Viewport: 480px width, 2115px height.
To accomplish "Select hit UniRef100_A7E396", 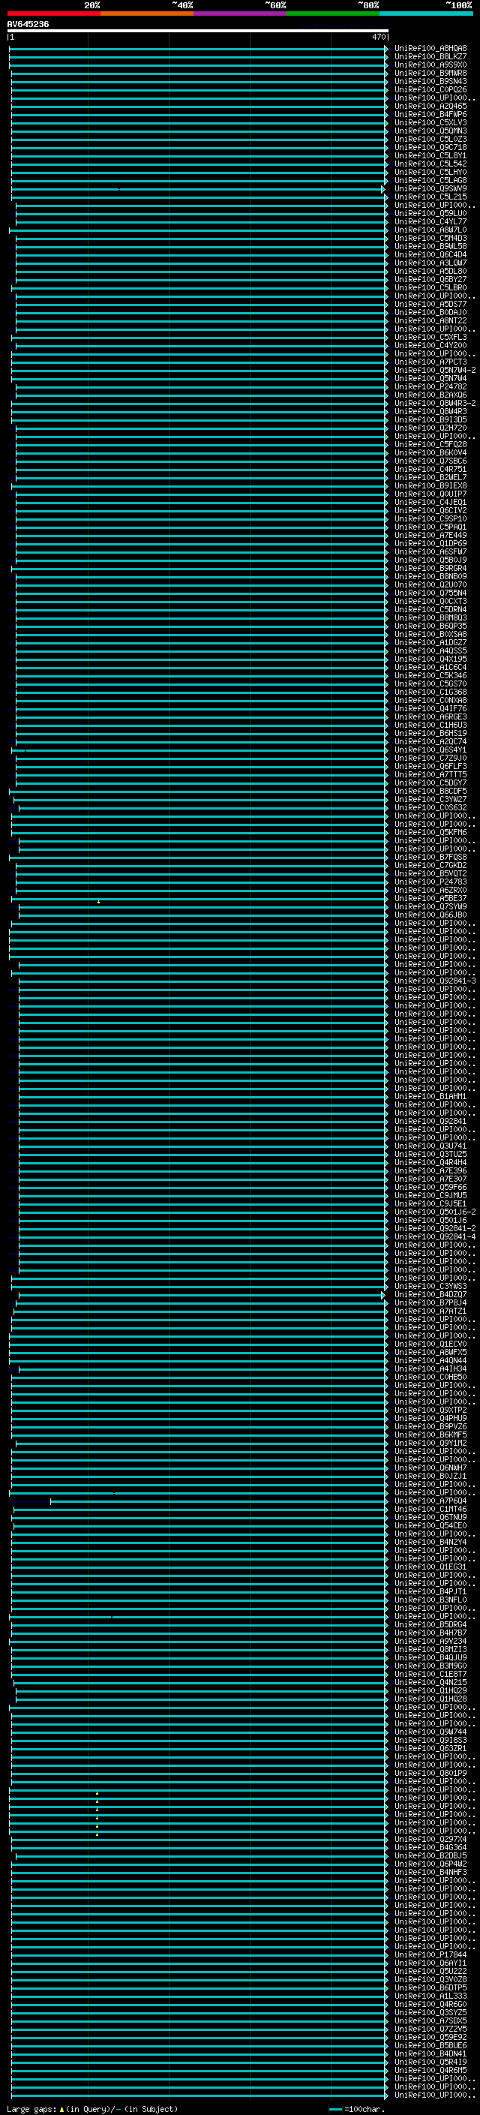I will coord(430,1171).
